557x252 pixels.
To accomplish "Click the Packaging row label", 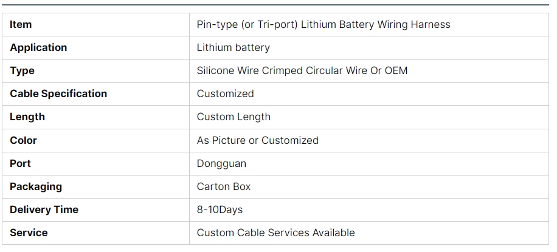I will (x=36, y=186).
